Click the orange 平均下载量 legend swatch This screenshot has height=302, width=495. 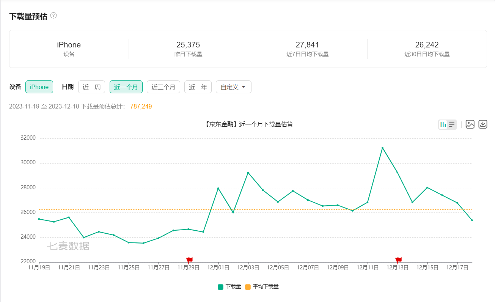coord(248,287)
